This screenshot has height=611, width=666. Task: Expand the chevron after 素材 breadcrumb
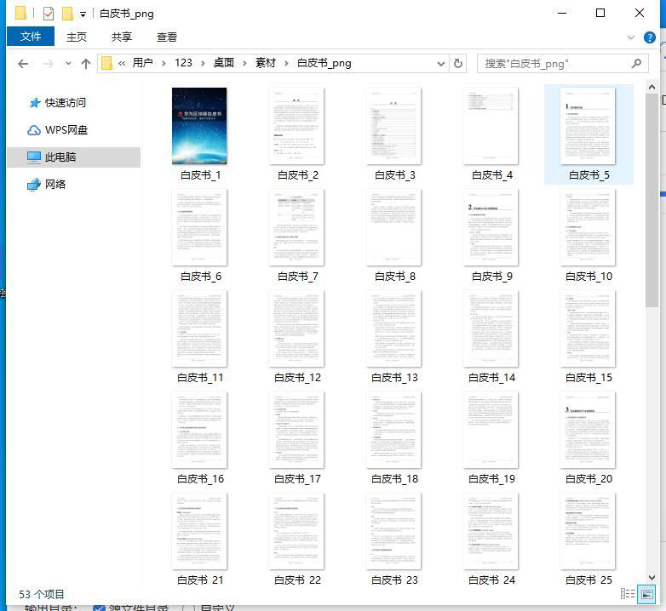[x=287, y=64]
